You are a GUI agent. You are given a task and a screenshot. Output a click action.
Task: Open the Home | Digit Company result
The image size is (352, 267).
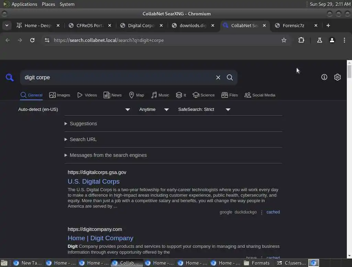(x=100, y=238)
